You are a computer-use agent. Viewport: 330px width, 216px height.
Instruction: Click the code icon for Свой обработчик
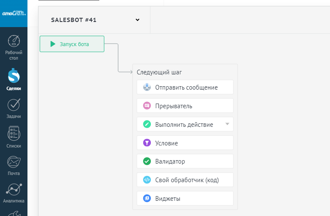point(147,180)
